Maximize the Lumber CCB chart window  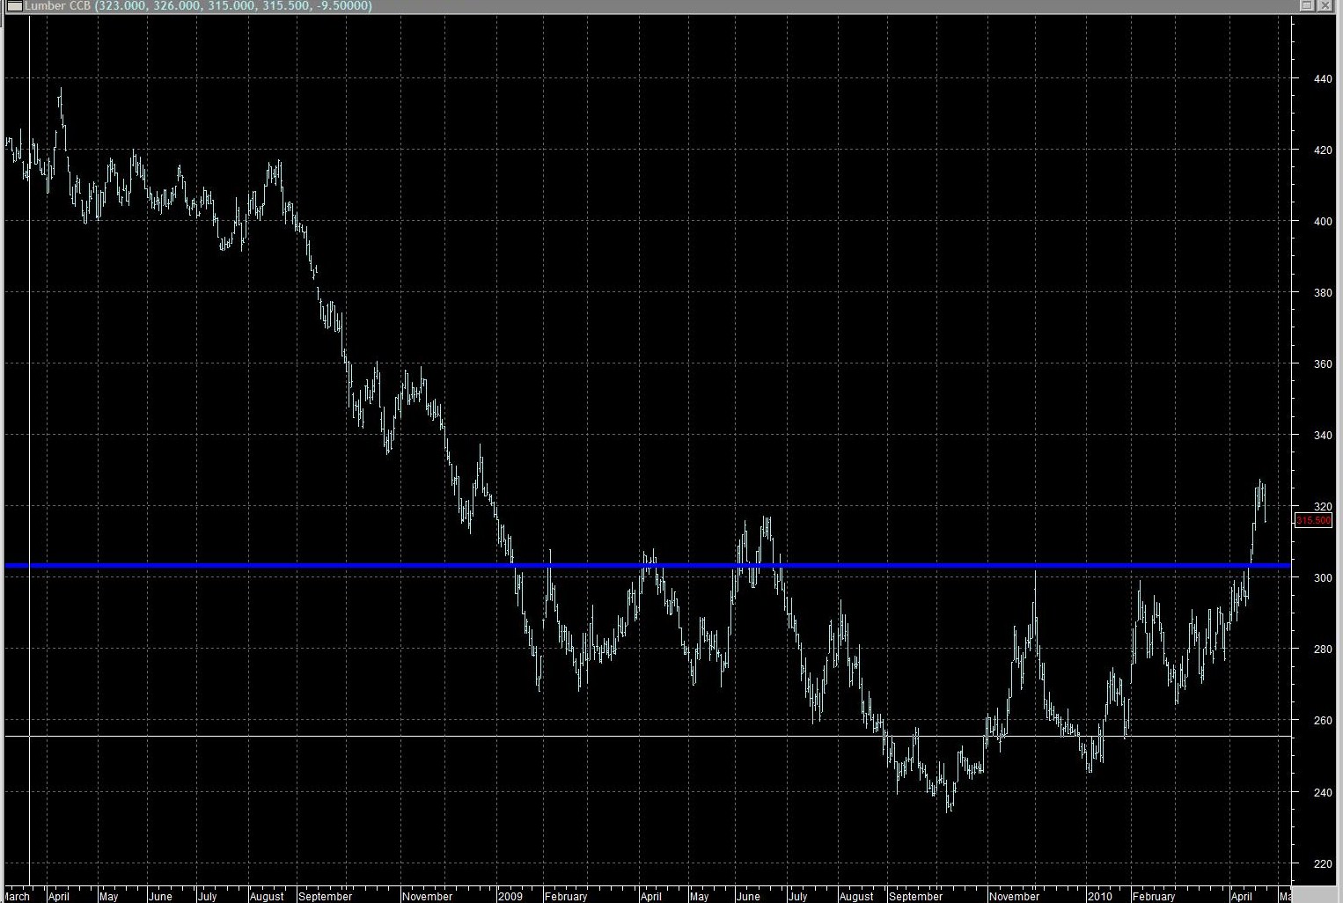[x=1307, y=6]
